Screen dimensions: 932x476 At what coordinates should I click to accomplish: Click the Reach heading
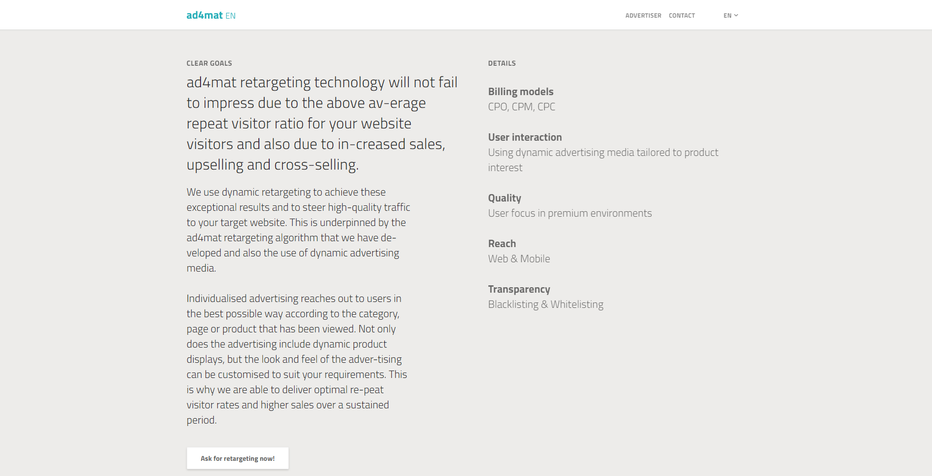click(502, 244)
